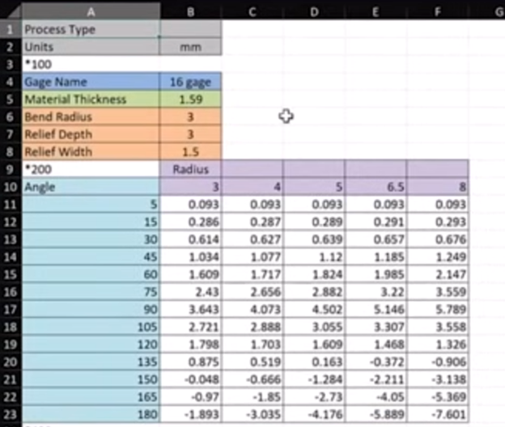Click the column D header
The width and height of the screenshot is (505, 427).
[x=314, y=11]
